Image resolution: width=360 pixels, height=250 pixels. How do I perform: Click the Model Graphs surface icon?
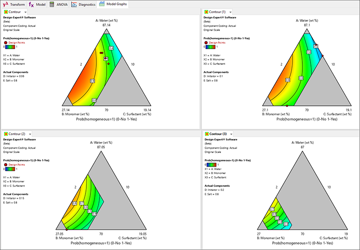pyautogui.click(x=102, y=4)
